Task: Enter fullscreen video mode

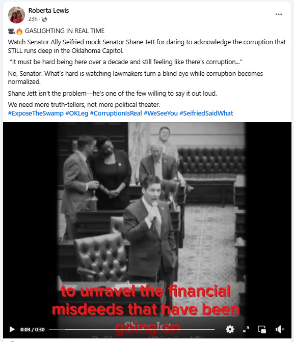Action: 246,329
